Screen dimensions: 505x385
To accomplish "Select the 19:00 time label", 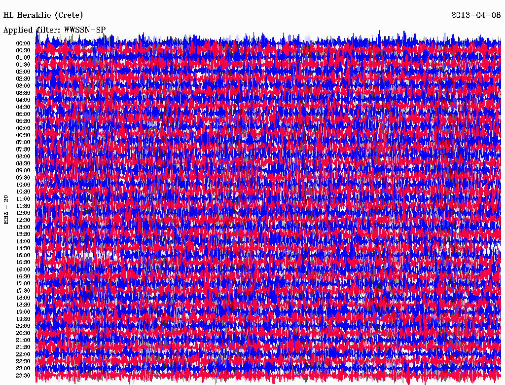I will click(x=23, y=312).
